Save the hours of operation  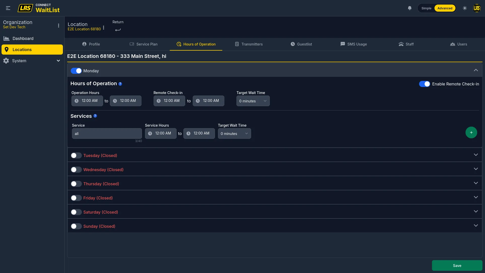[x=457, y=265]
